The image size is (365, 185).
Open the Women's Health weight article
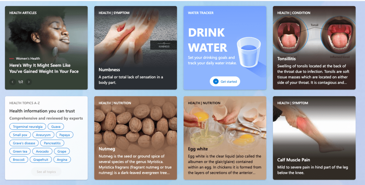[44, 68]
